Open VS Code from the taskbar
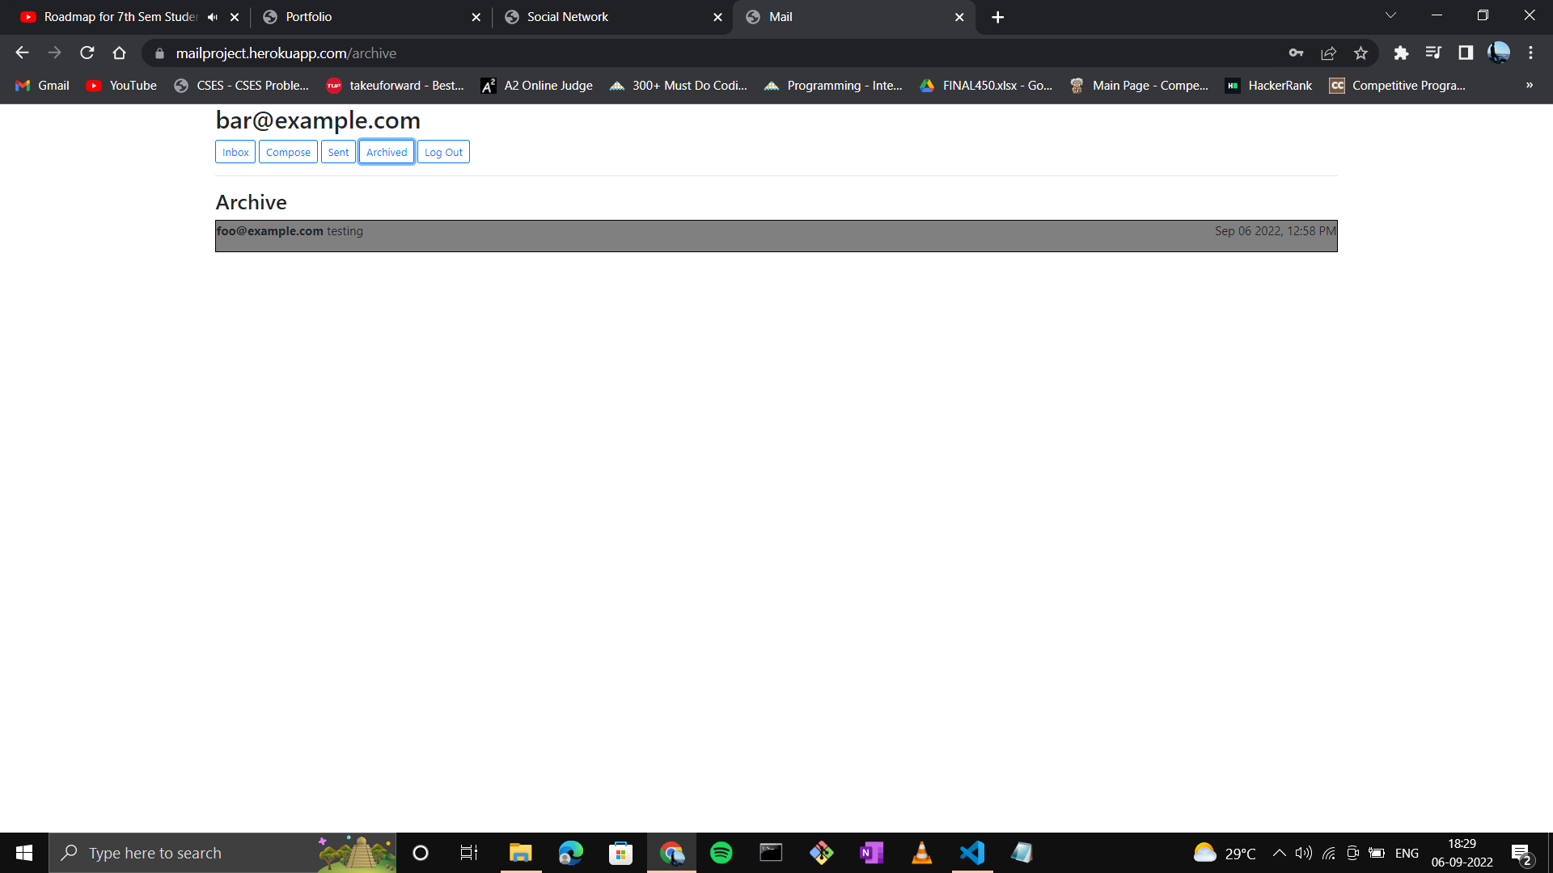Viewport: 1553px width, 873px height. click(x=971, y=852)
